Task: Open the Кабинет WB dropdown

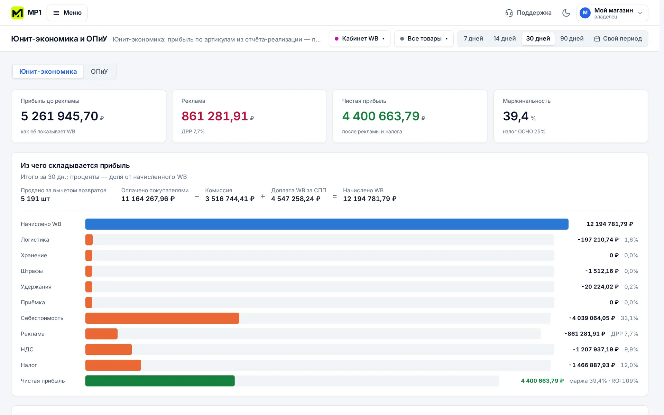Action: coord(360,39)
